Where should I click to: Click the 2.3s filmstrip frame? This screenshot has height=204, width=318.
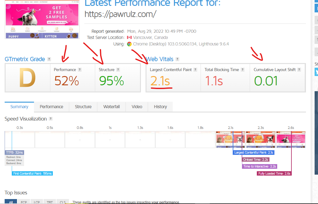[261, 139]
